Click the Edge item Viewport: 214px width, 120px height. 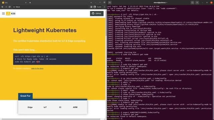point(30,107)
